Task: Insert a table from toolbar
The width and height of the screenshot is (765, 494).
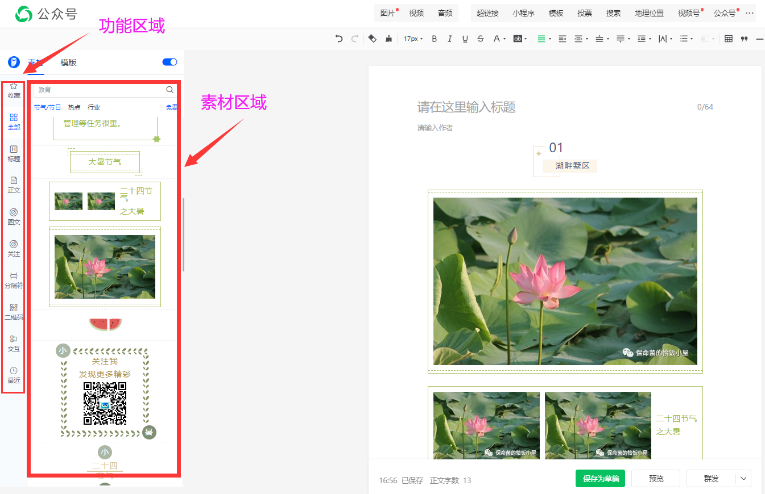Action: tap(729, 39)
